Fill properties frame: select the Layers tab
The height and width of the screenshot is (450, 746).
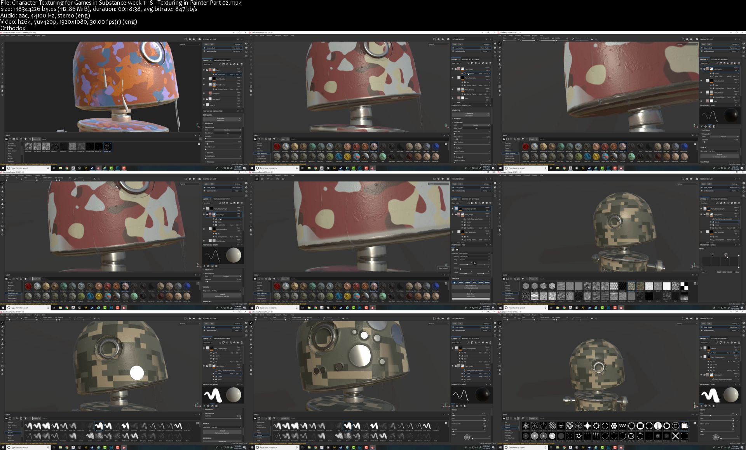point(454,199)
